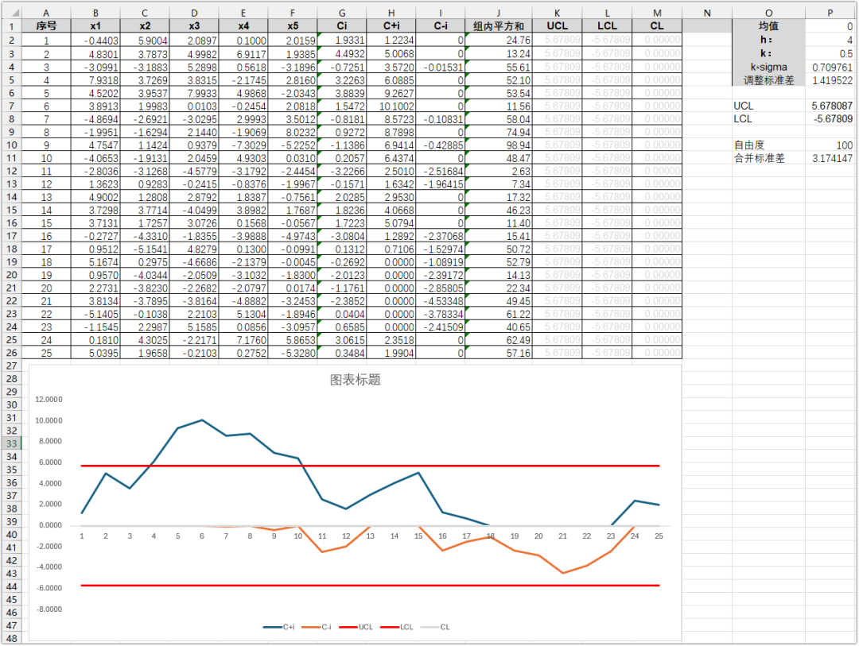This screenshot has width=859, height=646.
Task: Select the k value 0.5 cell
Action: (x=830, y=54)
